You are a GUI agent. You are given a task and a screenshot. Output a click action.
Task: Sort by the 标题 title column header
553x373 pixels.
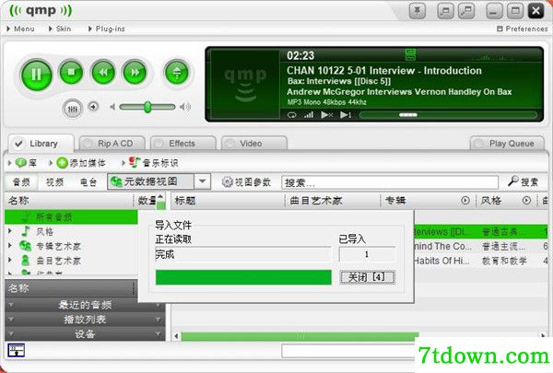click(228, 201)
